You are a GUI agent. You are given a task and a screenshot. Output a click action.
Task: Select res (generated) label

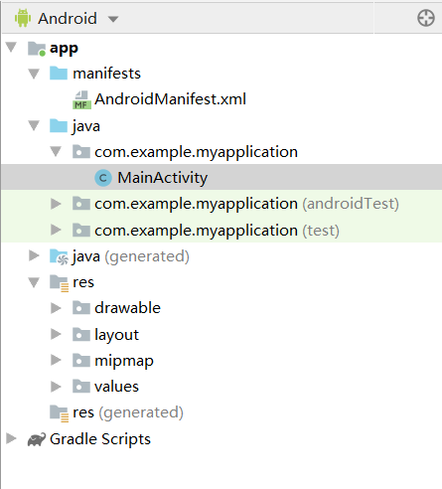coord(128,413)
